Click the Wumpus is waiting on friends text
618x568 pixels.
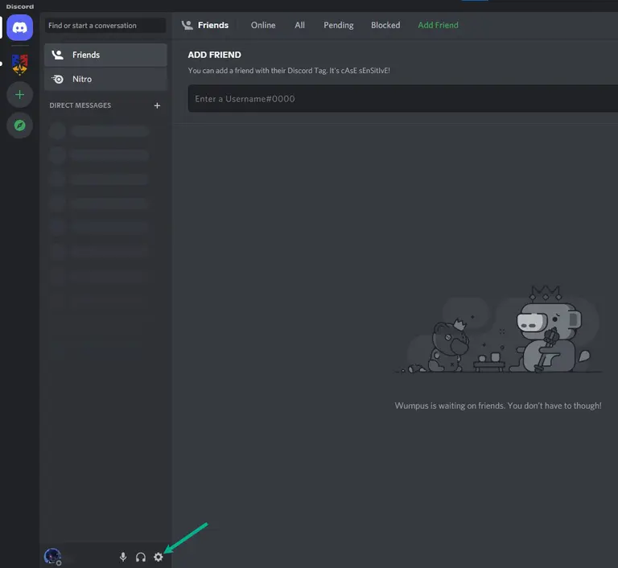tap(498, 405)
